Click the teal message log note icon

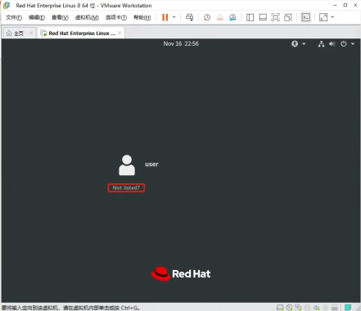click(348, 308)
